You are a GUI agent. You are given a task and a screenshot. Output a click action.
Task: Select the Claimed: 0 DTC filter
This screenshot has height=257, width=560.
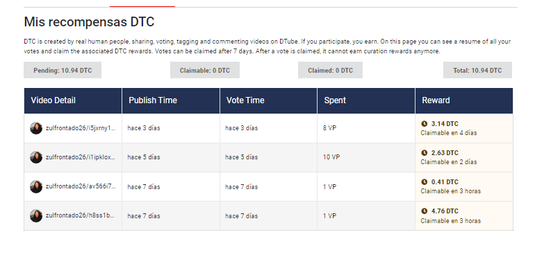(x=330, y=70)
